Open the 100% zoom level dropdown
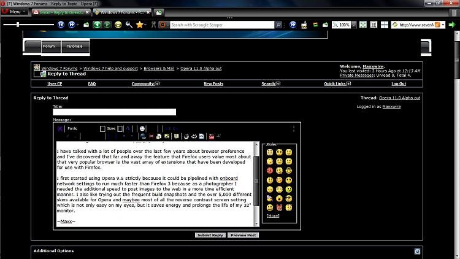460x259 pixels. (354, 25)
